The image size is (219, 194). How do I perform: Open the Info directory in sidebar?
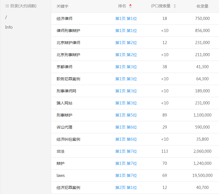coord(9,27)
